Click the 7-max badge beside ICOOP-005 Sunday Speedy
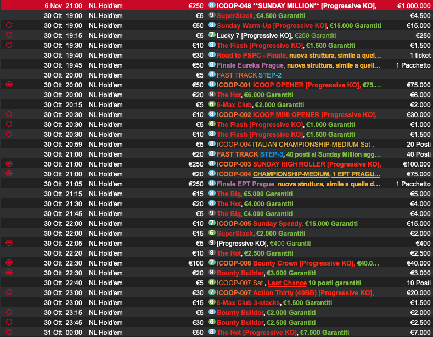This screenshot has height=337, width=433. tap(211, 223)
